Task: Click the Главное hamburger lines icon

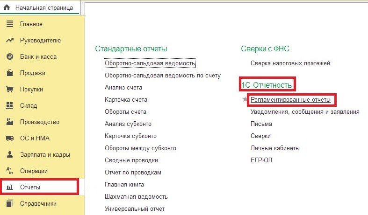Action: [x=10, y=24]
